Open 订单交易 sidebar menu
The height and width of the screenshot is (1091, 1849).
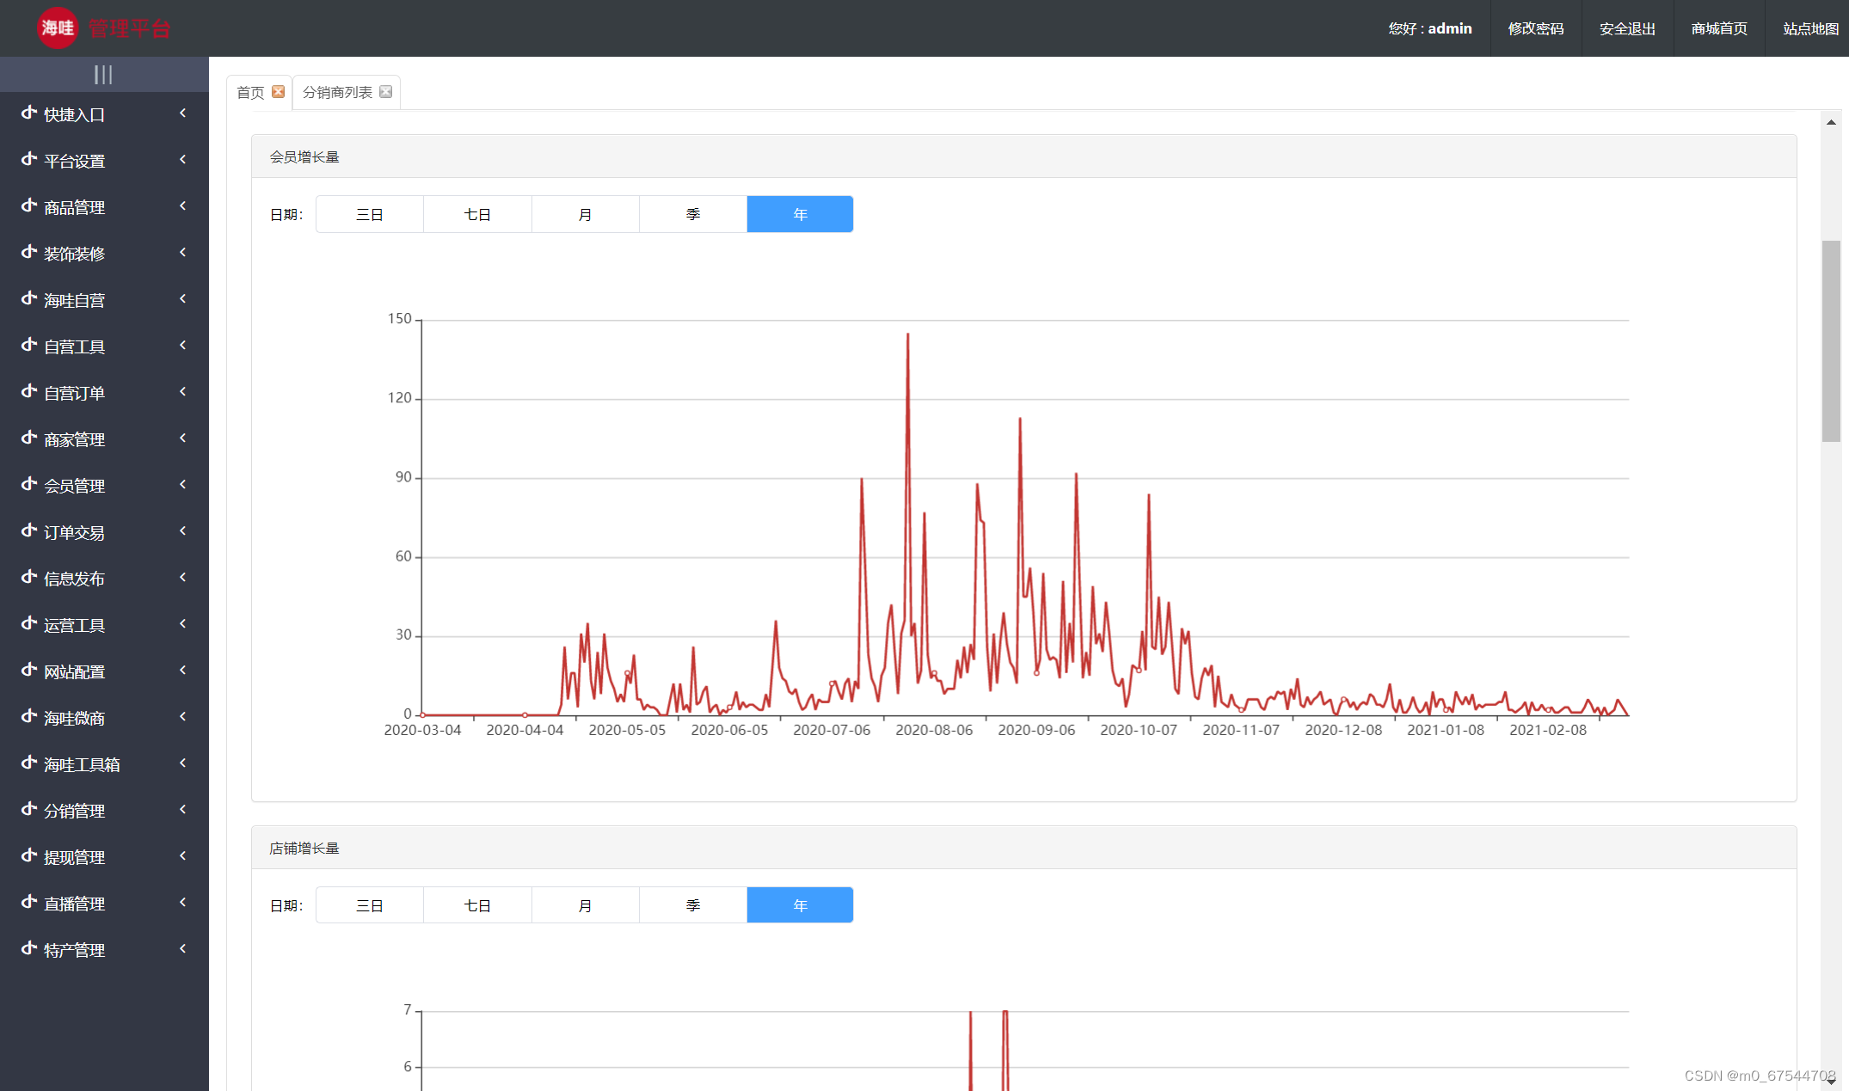(x=75, y=532)
